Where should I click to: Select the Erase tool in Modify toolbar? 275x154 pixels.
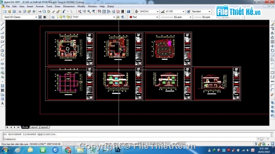pyautogui.click(x=272, y=24)
